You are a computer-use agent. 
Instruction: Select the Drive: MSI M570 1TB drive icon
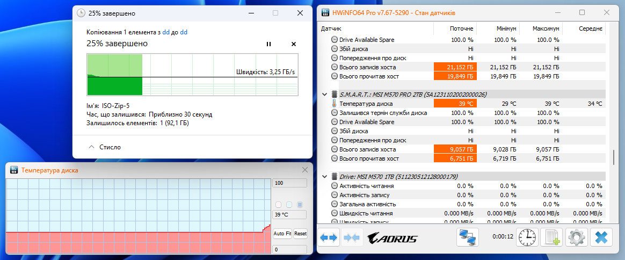click(335, 176)
